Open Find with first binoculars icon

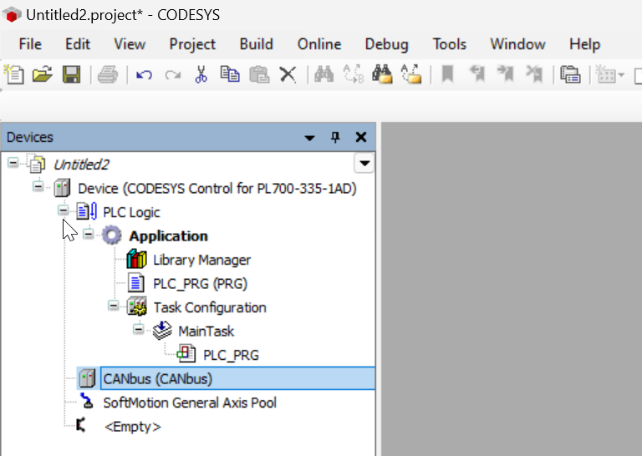point(324,75)
